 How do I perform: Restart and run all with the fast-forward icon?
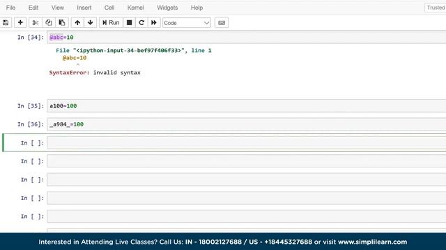[154, 23]
